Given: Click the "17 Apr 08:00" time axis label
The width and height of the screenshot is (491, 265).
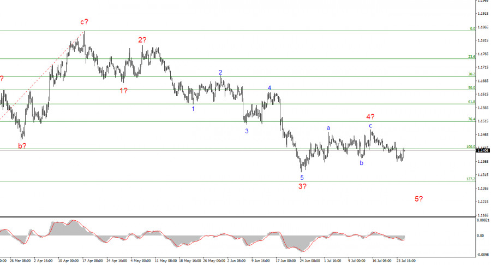Looking at the screenshot, I should tap(92, 261).
